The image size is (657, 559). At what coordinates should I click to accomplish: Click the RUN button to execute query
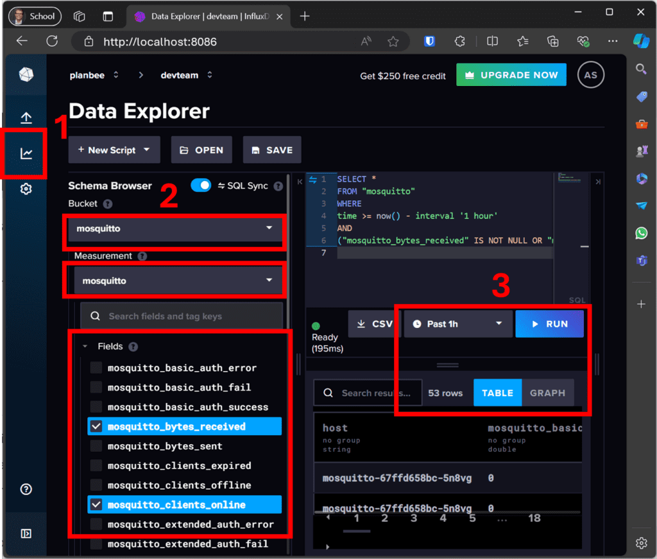549,323
